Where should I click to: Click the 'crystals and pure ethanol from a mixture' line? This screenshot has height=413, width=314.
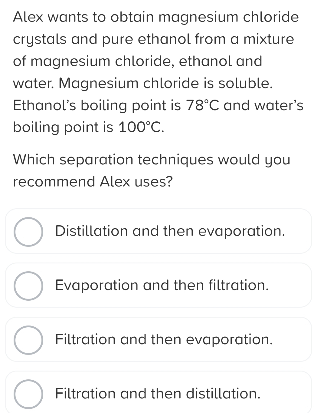click(x=153, y=39)
